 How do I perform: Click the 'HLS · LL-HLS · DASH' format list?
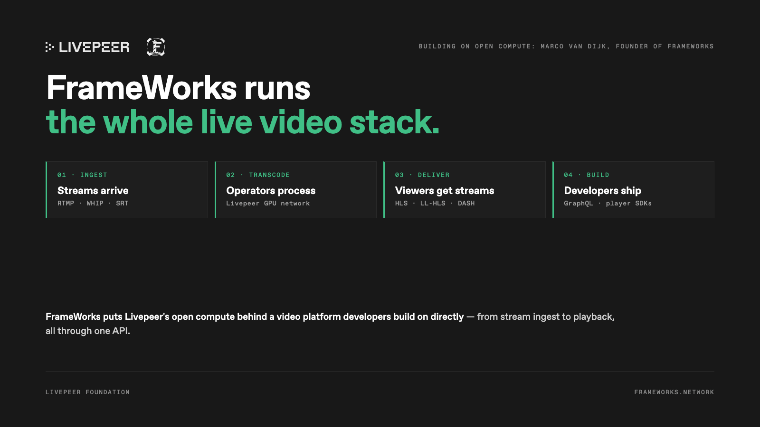click(x=435, y=203)
